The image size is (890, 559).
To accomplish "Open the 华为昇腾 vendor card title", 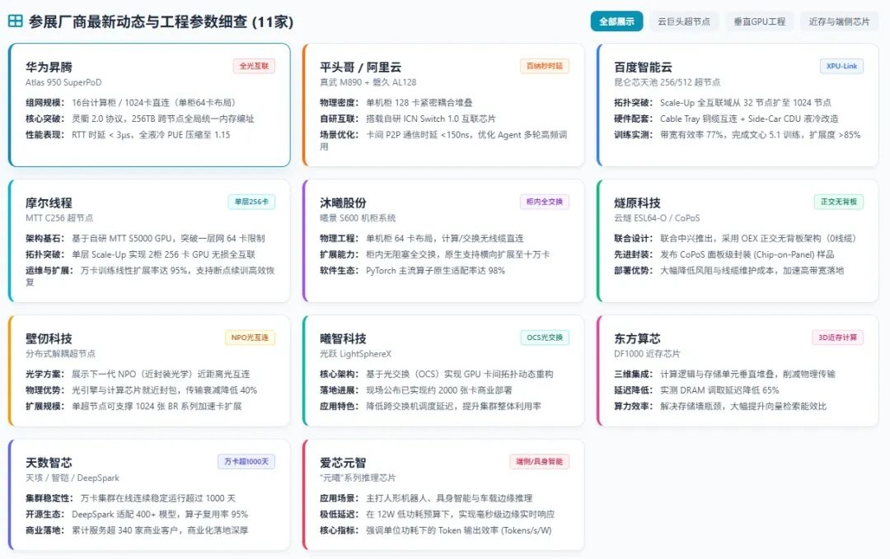I will [49, 67].
